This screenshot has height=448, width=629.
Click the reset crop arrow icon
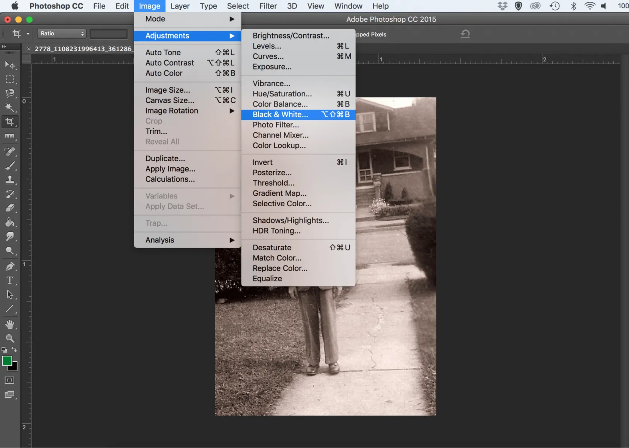[x=465, y=34]
